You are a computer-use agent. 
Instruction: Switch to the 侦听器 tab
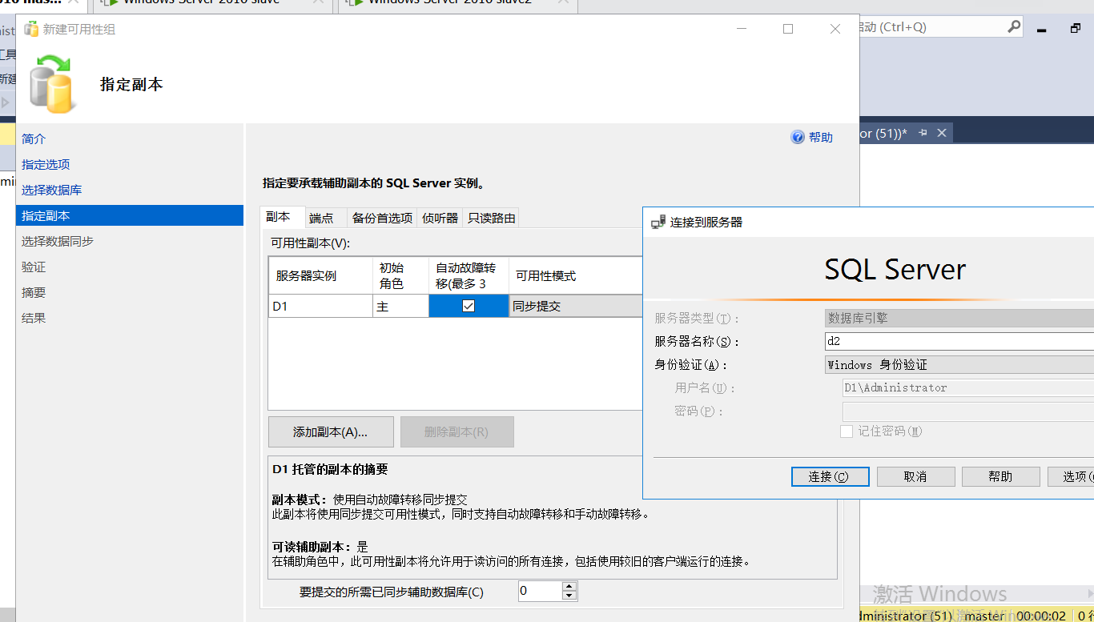pyautogui.click(x=440, y=218)
